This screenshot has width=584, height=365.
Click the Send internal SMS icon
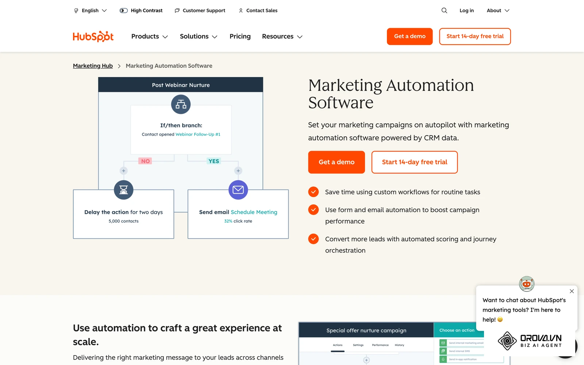(x=443, y=351)
